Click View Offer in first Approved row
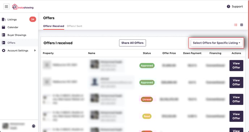Image resolution: width=249 pixels, height=132 pixels. (x=236, y=65)
